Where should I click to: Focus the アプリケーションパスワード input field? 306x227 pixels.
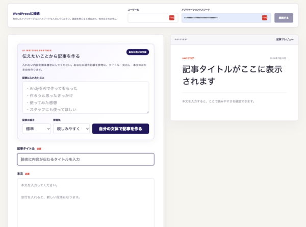point(226,18)
